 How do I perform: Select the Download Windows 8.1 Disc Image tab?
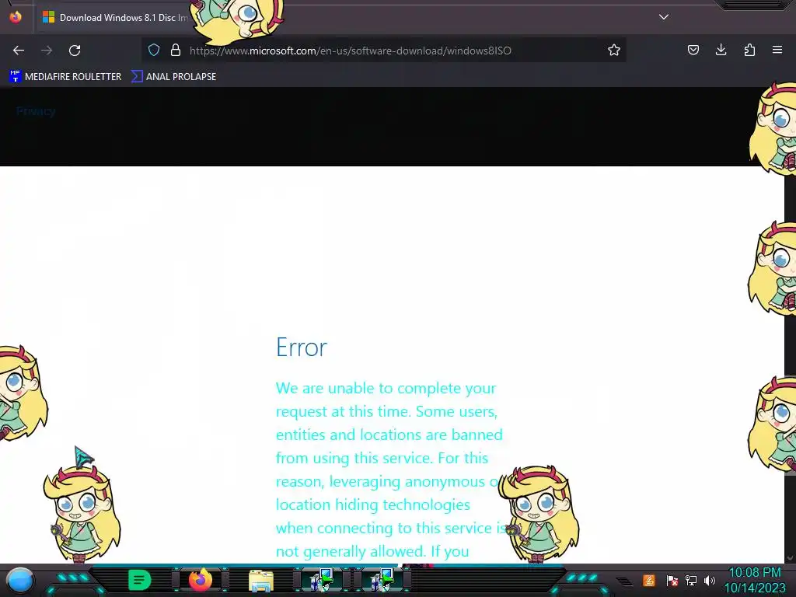pos(114,17)
